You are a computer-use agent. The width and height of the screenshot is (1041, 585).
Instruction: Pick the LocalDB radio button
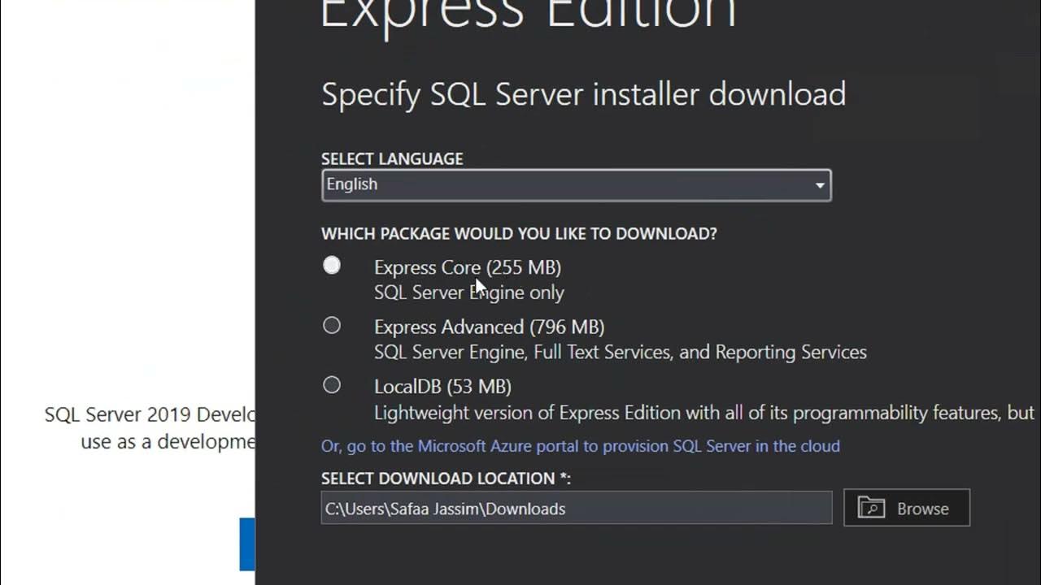click(332, 385)
